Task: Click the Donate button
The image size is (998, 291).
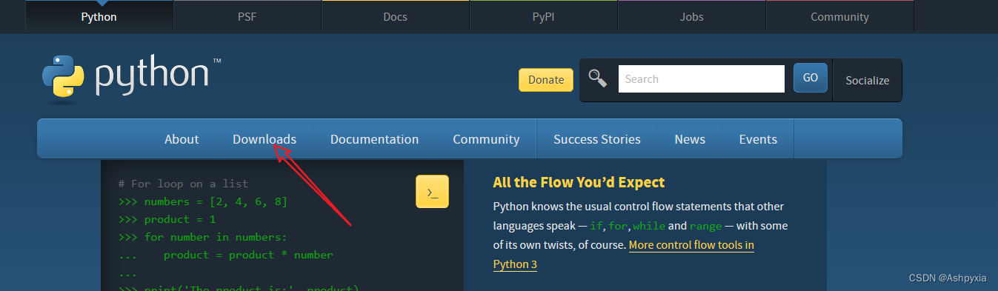Action: 546,80
